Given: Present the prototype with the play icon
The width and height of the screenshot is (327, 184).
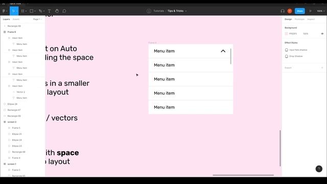Looking at the screenshot, I should point(310,11).
